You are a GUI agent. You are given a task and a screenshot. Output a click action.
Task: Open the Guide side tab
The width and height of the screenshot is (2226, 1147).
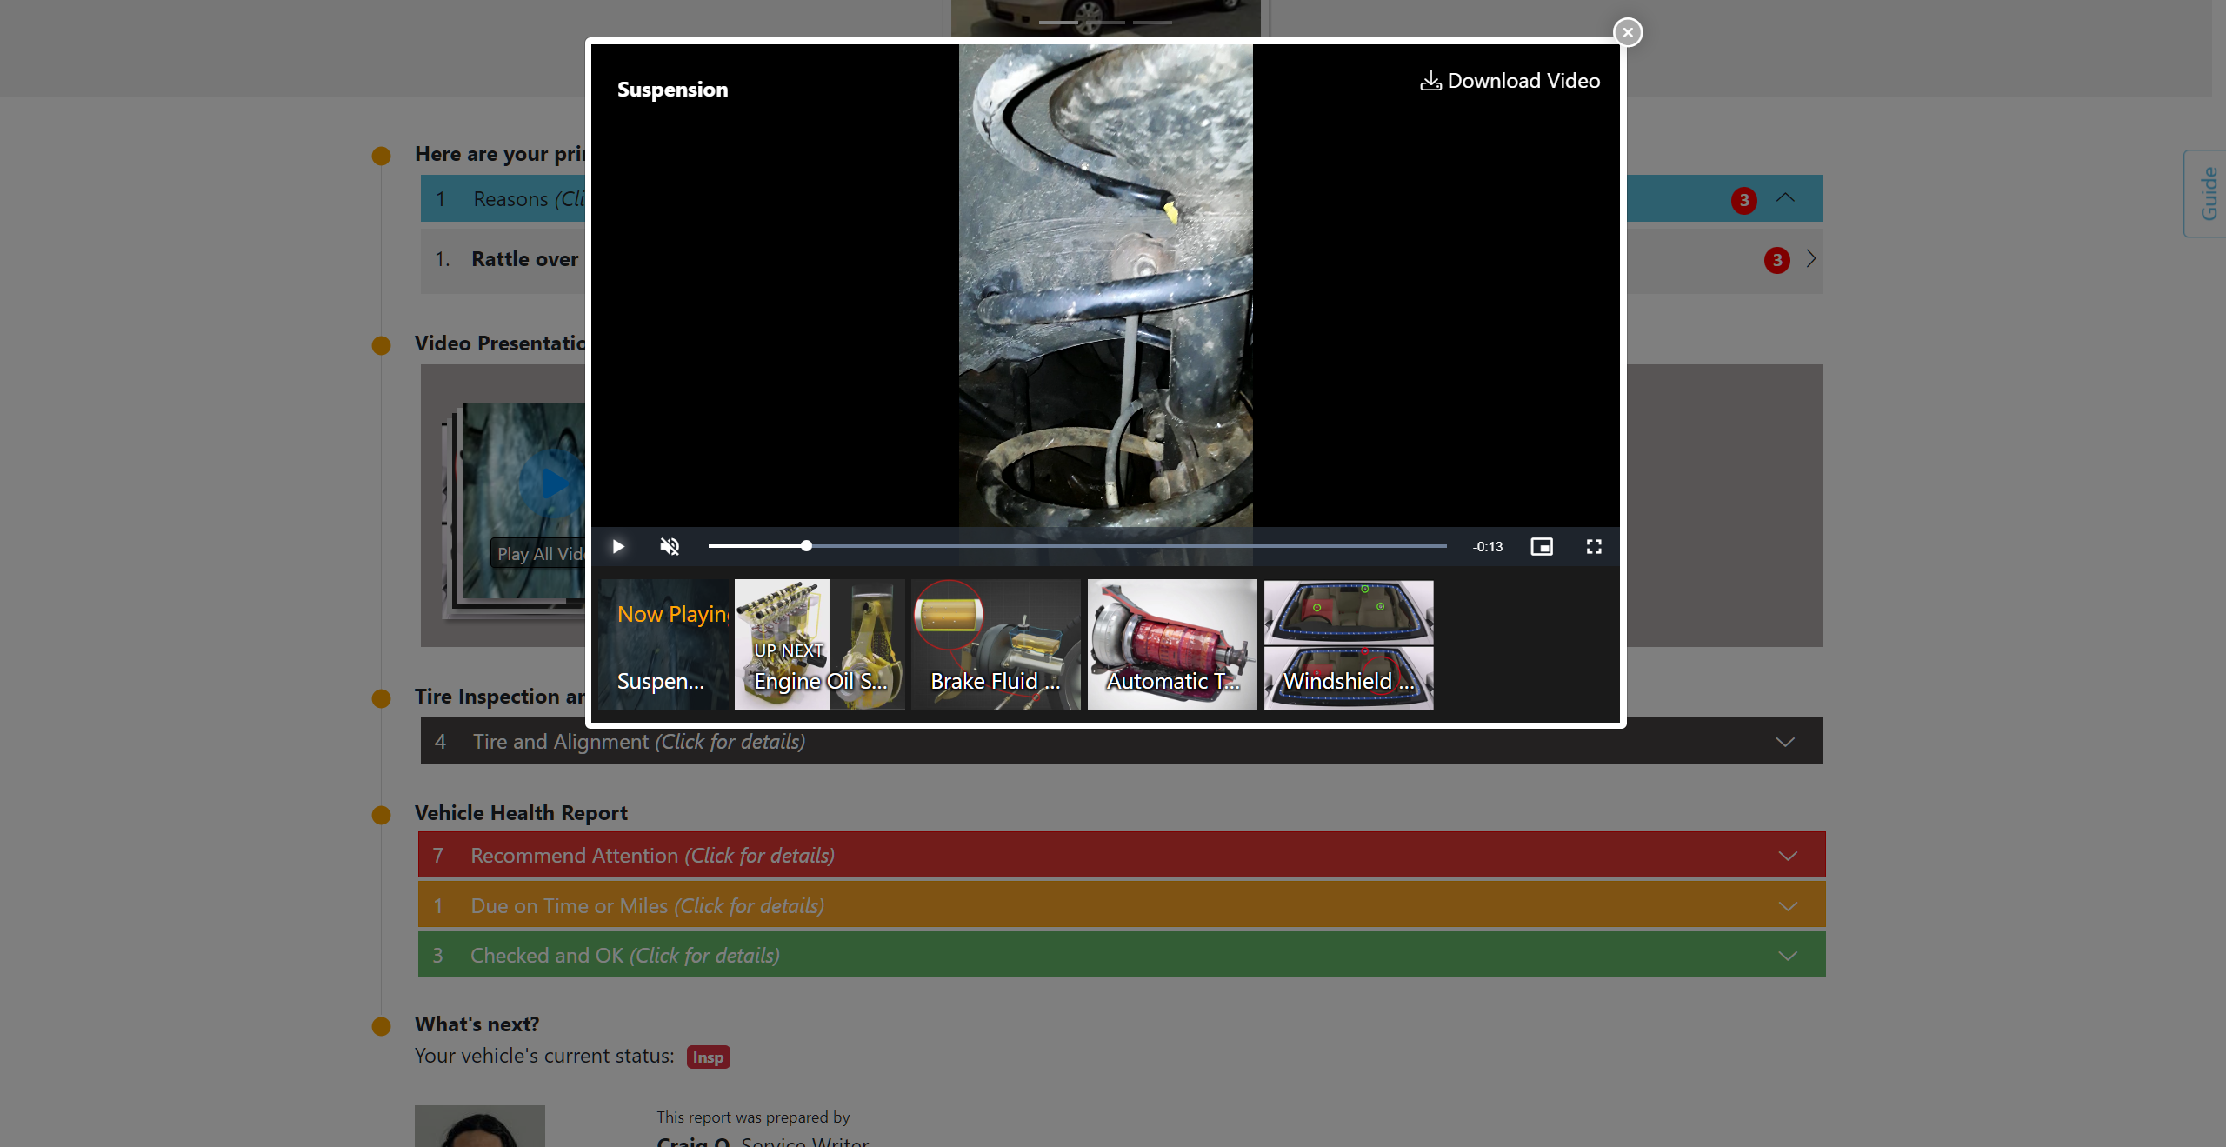[x=2207, y=194]
